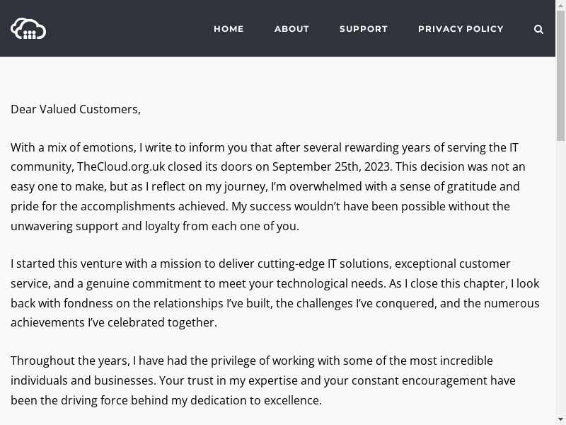This screenshot has width=566, height=425.
Task: Navigate to the SUPPORT page
Action: coord(363,29)
